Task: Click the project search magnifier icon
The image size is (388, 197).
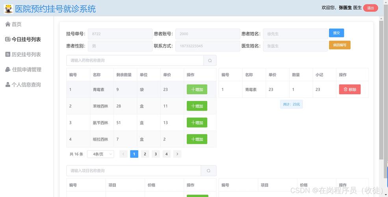Action: click(x=209, y=171)
